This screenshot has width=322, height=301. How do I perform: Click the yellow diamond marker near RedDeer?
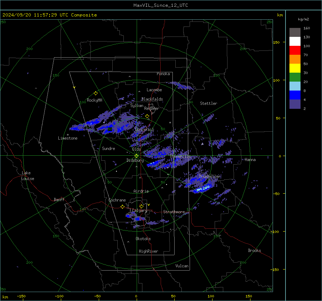tap(147, 116)
